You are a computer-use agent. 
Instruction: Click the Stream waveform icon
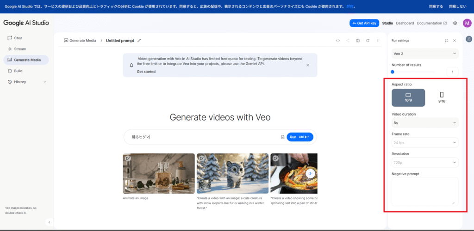10,49
